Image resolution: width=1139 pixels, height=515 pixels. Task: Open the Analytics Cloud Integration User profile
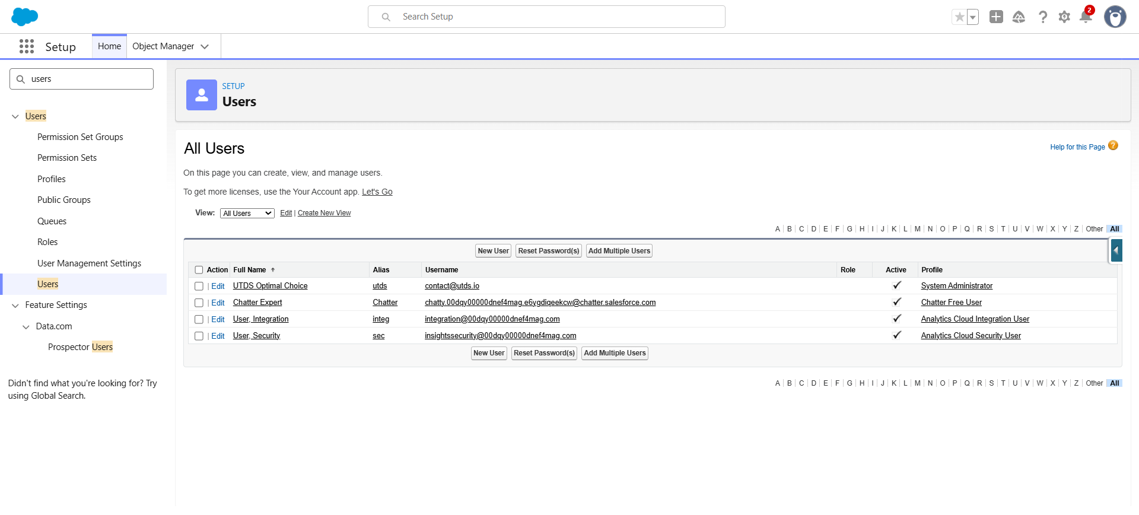click(975, 319)
